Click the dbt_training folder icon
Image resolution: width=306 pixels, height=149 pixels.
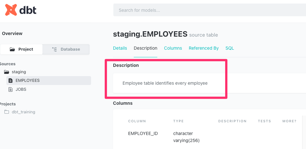(x=7, y=112)
